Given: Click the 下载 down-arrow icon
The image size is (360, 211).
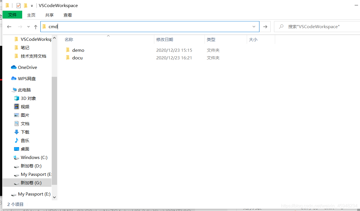Looking at the screenshot, I should [17, 132].
